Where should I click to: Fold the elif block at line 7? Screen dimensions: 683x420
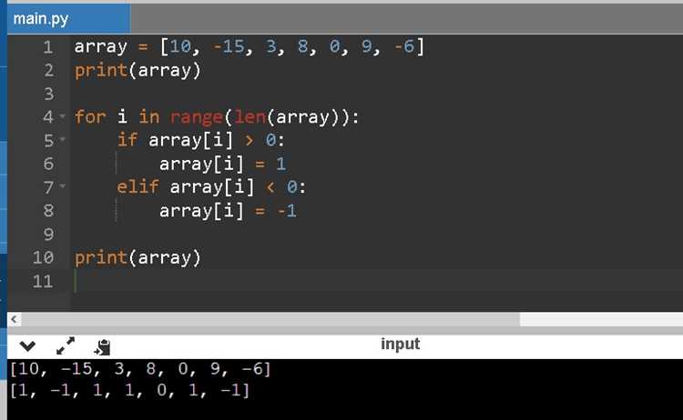click(x=62, y=186)
